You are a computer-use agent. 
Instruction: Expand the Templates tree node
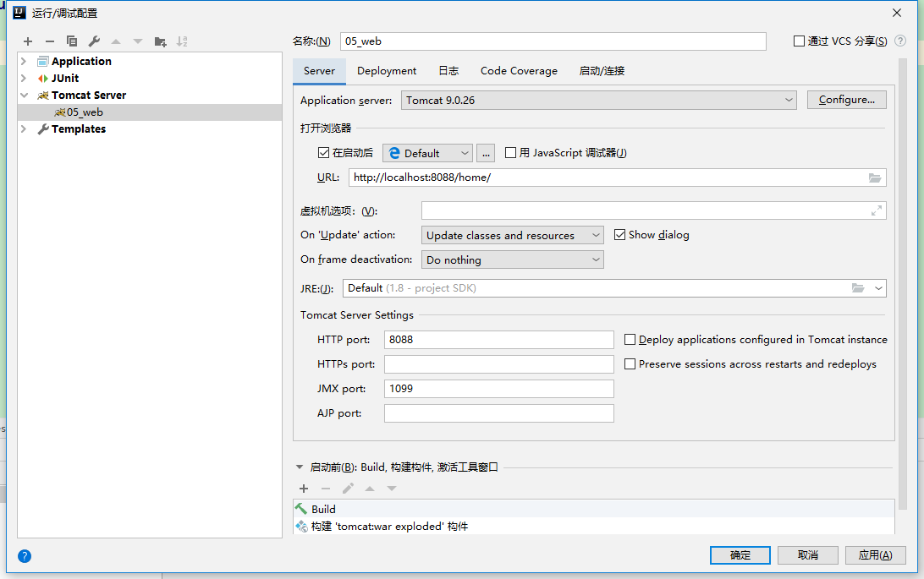click(25, 128)
